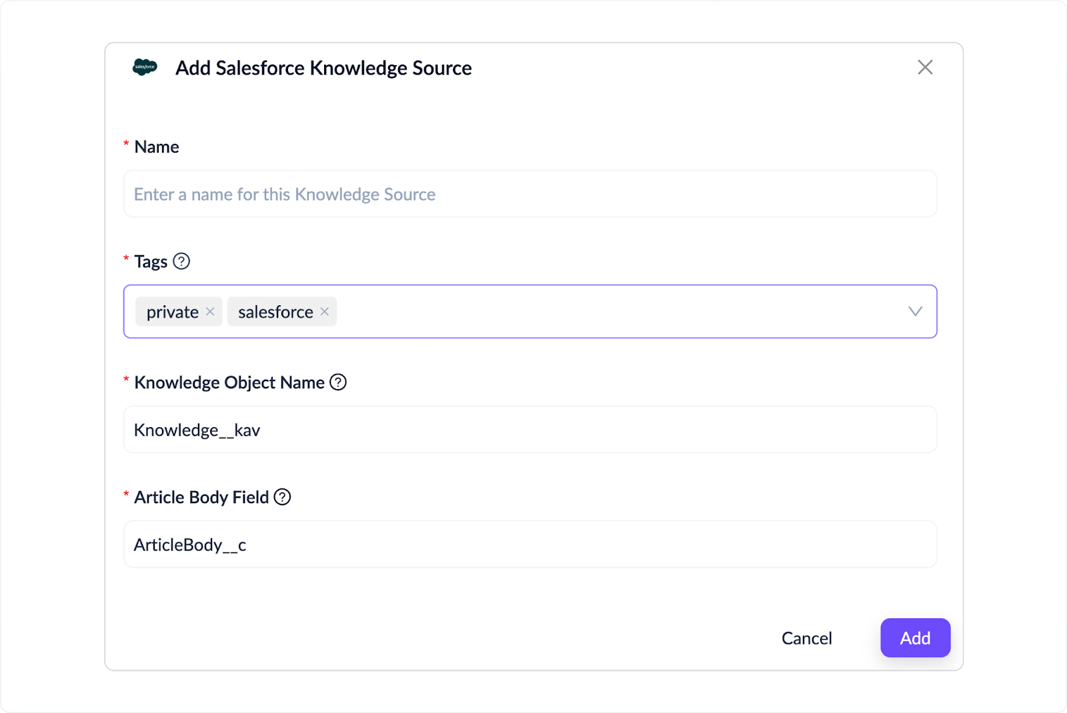The width and height of the screenshot is (1067, 713).
Task: Open the Knowledge Object Name help icon
Action: point(338,382)
